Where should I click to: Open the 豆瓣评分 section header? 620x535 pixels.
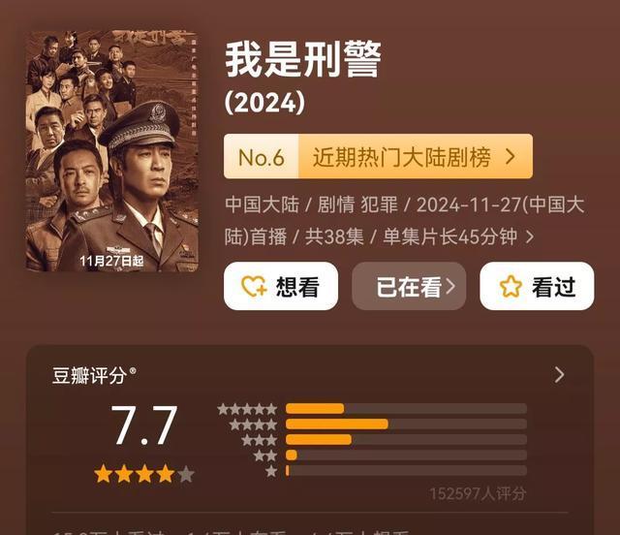point(89,375)
